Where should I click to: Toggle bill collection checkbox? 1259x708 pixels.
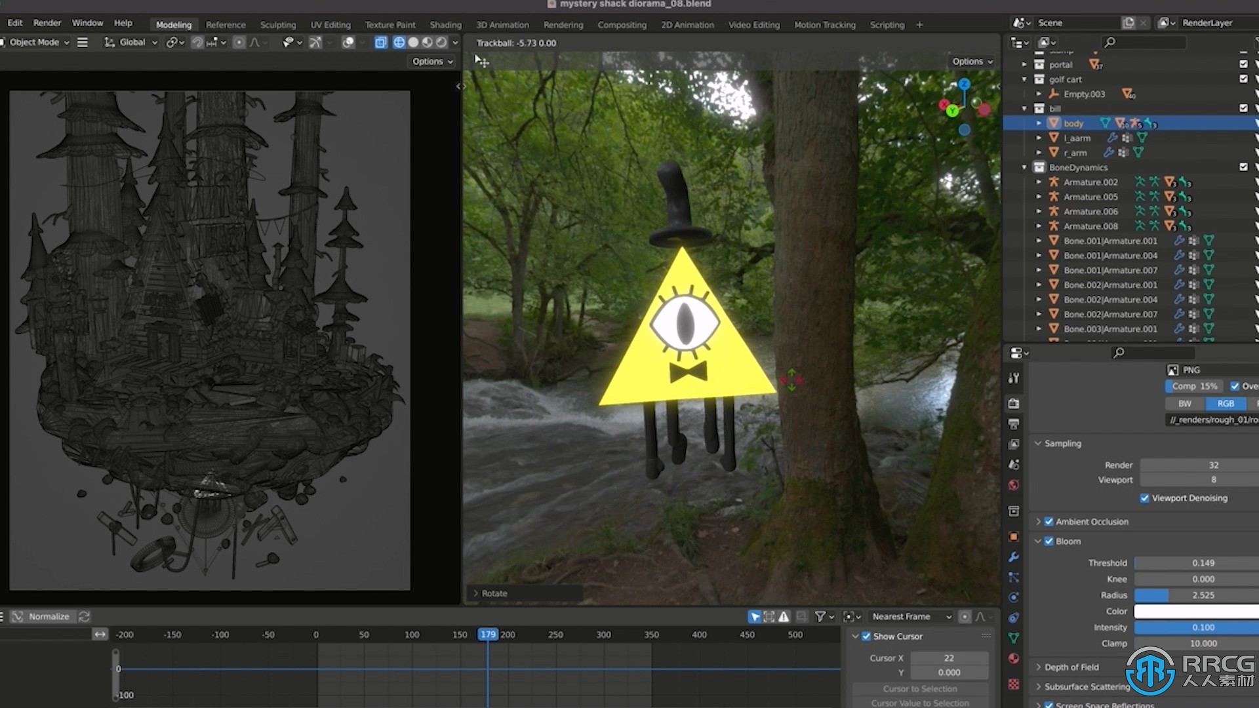1243,108
